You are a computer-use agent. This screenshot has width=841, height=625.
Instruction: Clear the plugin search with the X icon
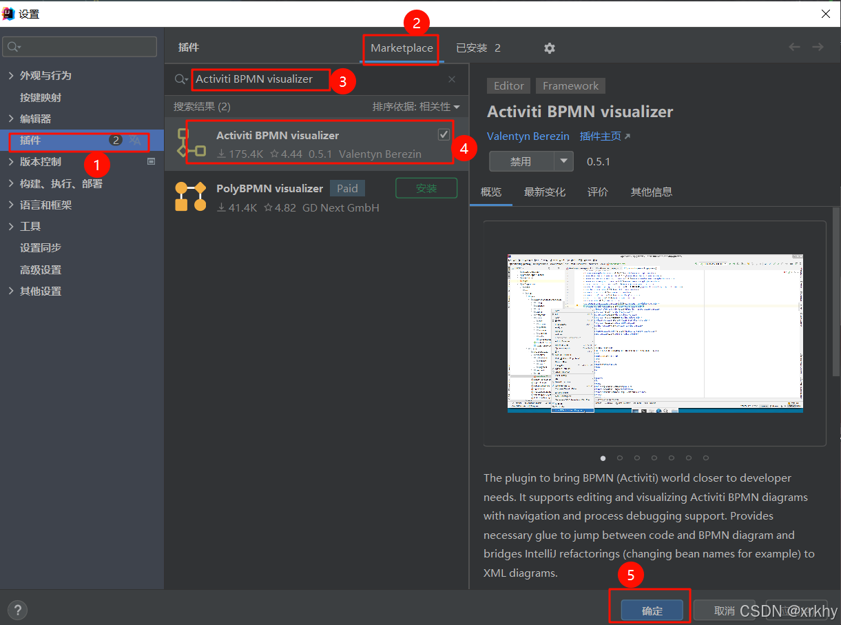[452, 79]
